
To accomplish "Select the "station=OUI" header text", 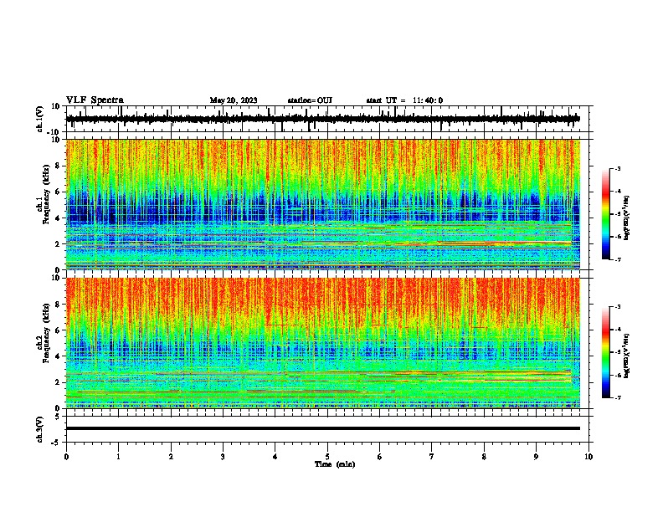I will click(x=310, y=100).
